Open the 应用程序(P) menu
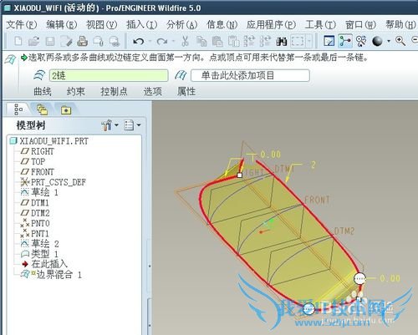418x335 pixels. click(271, 25)
